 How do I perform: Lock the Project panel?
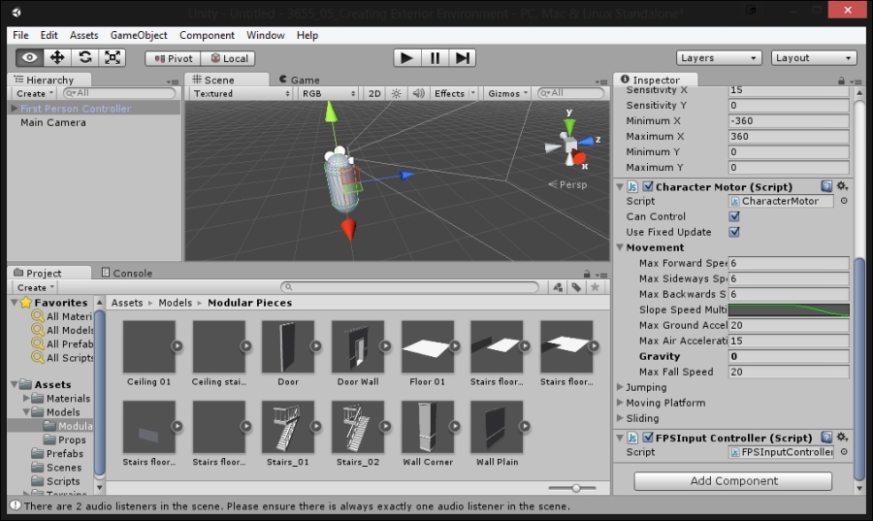pyautogui.click(x=586, y=274)
